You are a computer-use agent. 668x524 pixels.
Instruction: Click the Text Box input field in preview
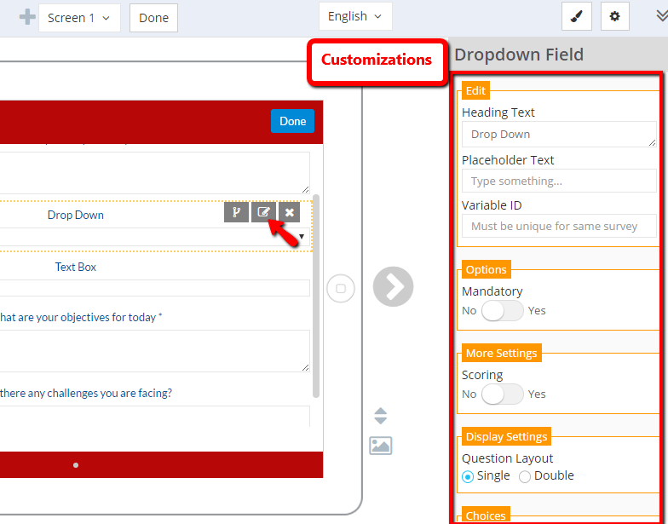[x=155, y=288]
